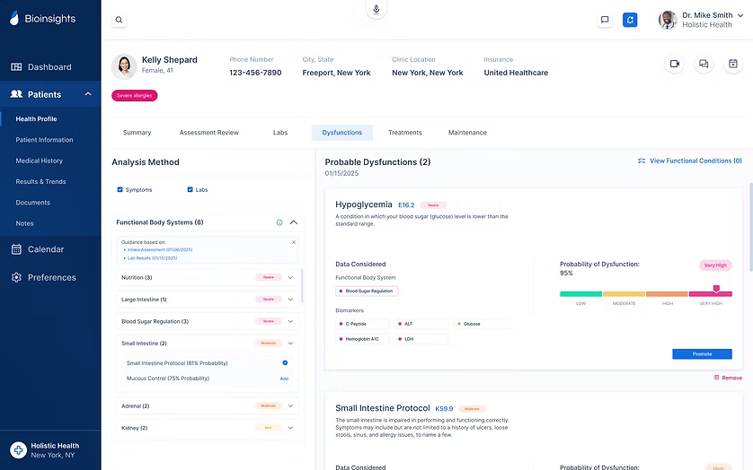The width and height of the screenshot is (753, 470).
Task: Switch to the Treatments tab
Action: [x=404, y=133]
